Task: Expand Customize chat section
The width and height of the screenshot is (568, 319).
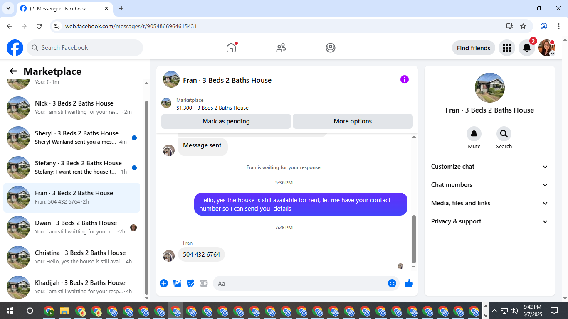Action: (490, 167)
